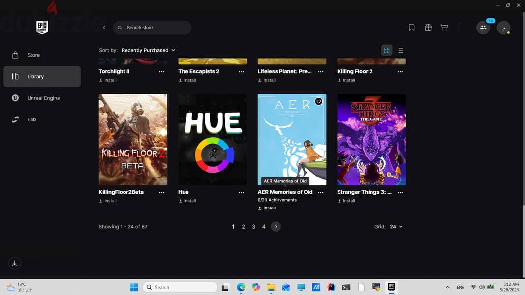The width and height of the screenshot is (525, 295).
Task: Open the Hue cover art
Action: click(213, 140)
